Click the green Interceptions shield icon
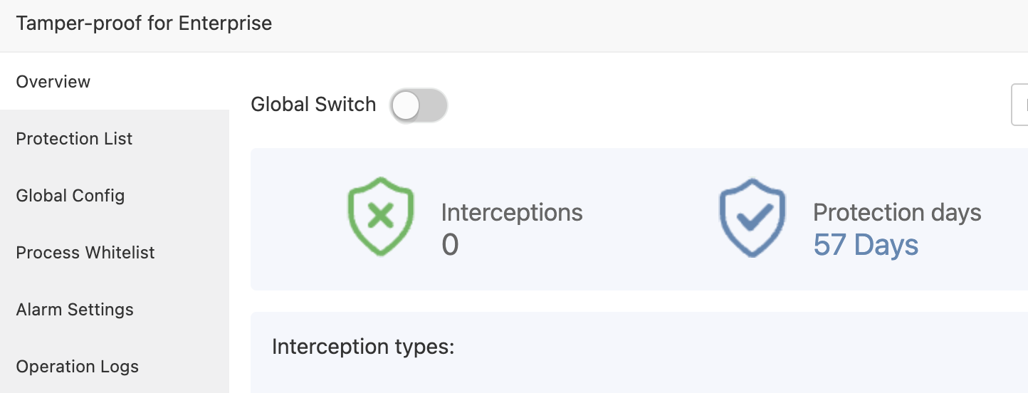The width and height of the screenshot is (1028, 393). pos(380,216)
